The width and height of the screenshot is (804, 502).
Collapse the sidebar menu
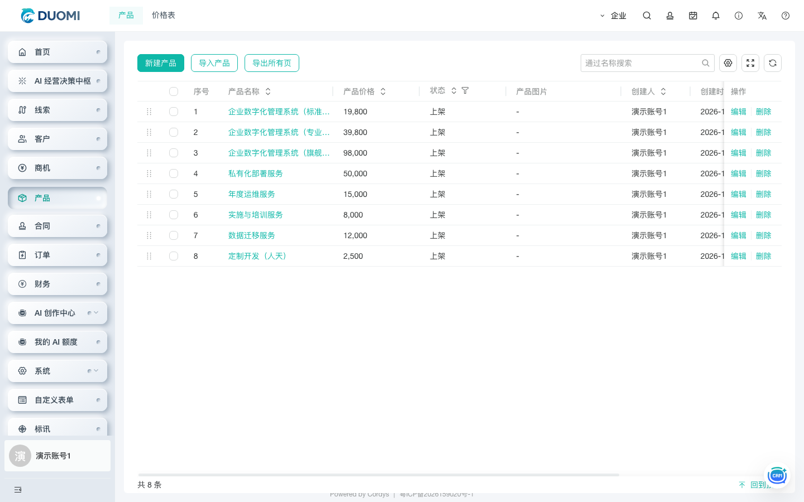(18, 490)
